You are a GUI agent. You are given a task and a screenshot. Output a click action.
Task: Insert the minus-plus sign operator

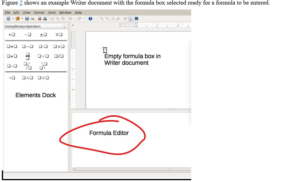59,34
